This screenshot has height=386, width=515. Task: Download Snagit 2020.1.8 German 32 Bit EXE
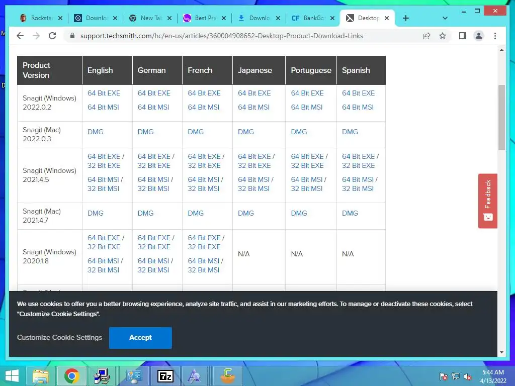click(154, 247)
